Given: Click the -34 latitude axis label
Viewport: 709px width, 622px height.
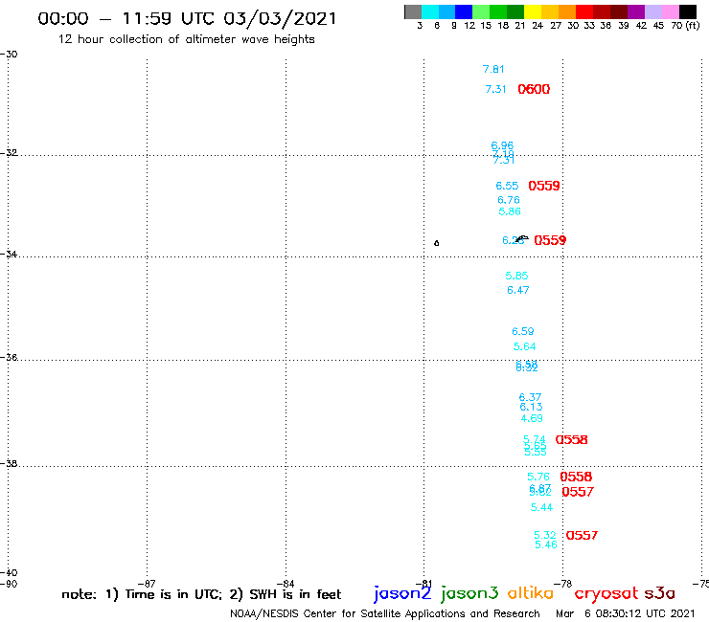Looking at the screenshot, I should (9, 254).
